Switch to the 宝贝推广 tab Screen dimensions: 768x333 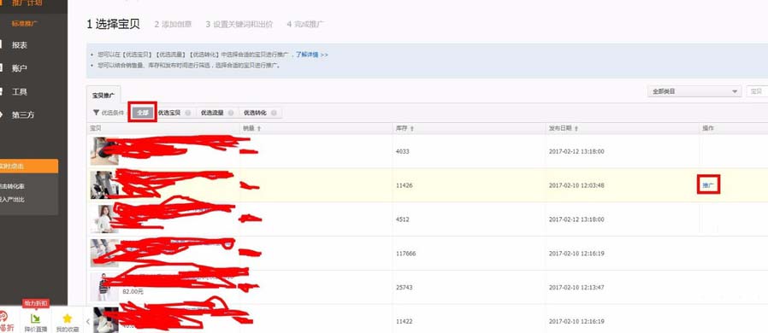tap(103, 95)
